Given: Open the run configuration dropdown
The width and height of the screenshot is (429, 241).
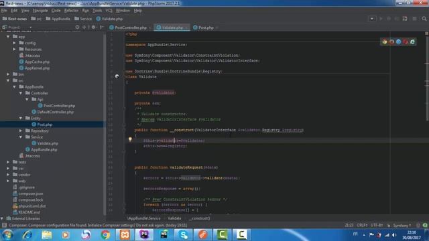Looking at the screenshot, I should click(x=372, y=19).
